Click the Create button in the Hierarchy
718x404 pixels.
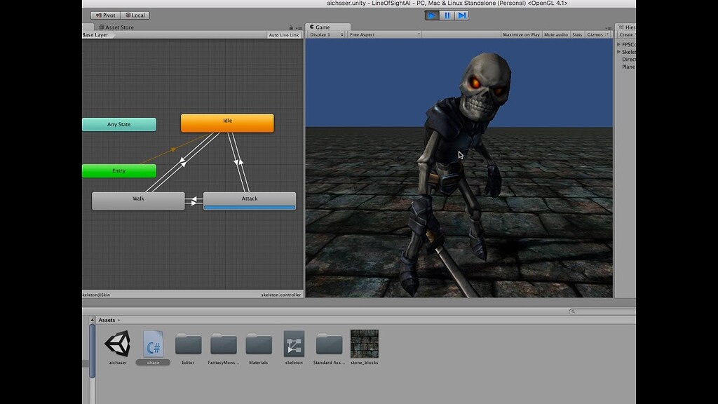628,33
